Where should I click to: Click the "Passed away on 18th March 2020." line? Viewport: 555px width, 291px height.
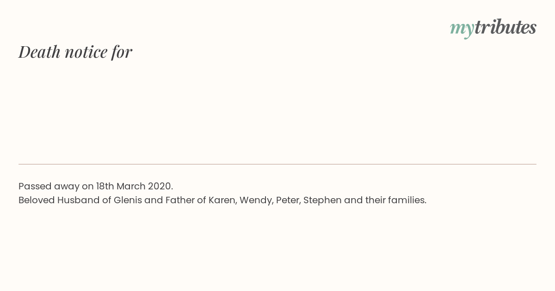tap(96, 186)
